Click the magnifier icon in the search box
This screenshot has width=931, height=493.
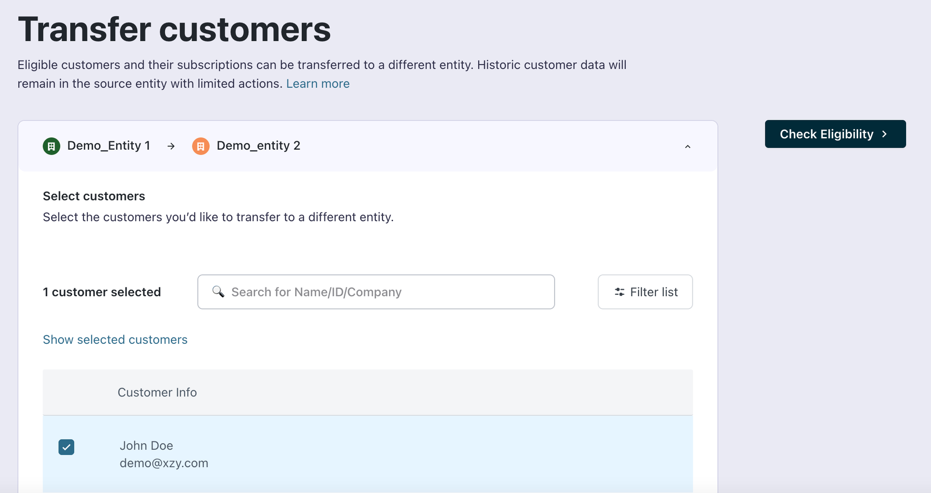pos(218,292)
